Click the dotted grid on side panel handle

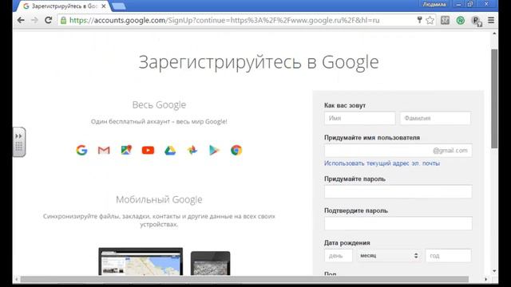[19, 147]
